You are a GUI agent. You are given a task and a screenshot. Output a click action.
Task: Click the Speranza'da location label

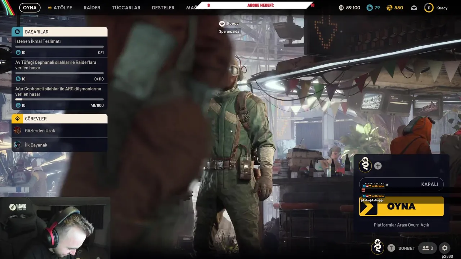229,31
